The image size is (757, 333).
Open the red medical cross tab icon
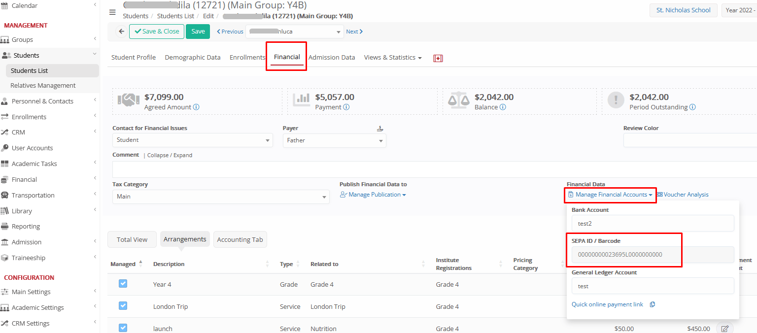tap(438, 58)
